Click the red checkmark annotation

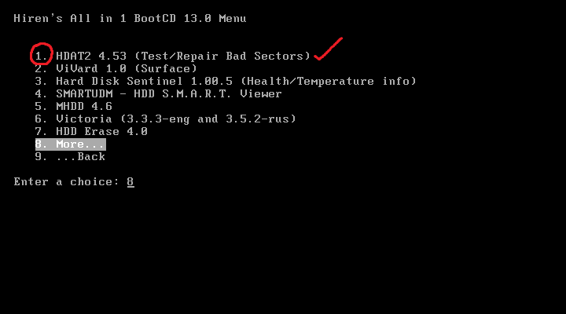[x=328, y=50]
